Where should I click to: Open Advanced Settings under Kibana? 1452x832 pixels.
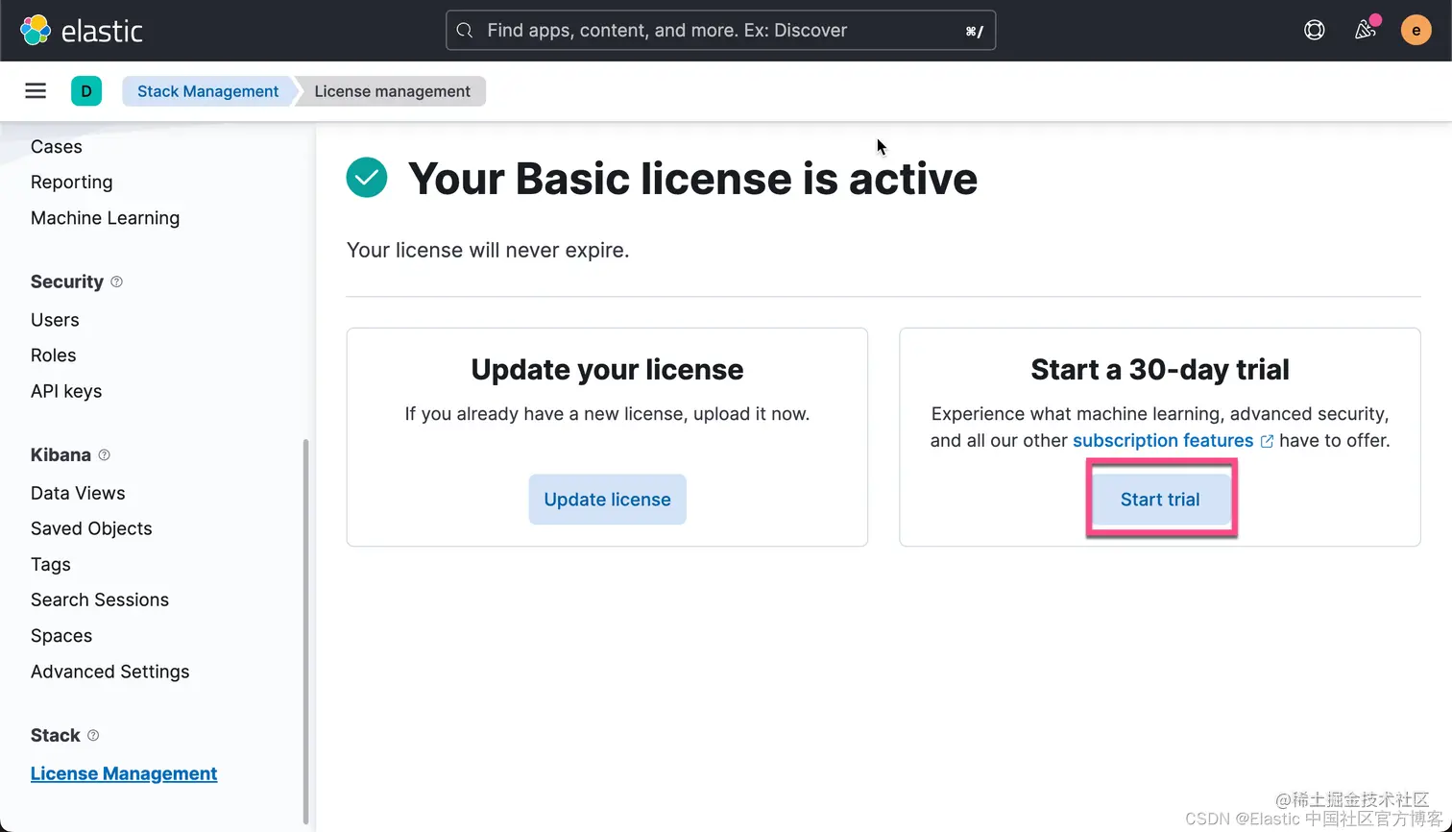pos(110,672)
